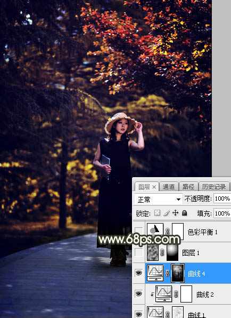
Task: Click the lock transparent pixels icon
Action: (157, 213)
